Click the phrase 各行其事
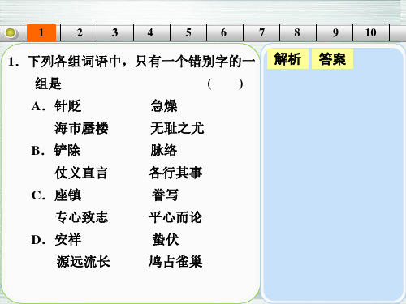 pos(175,173)
